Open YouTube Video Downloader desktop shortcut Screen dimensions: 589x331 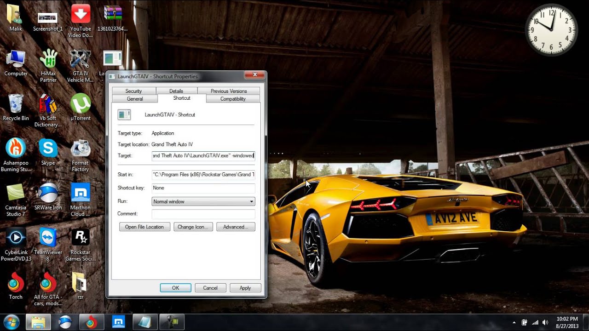(x=81, y=21)
